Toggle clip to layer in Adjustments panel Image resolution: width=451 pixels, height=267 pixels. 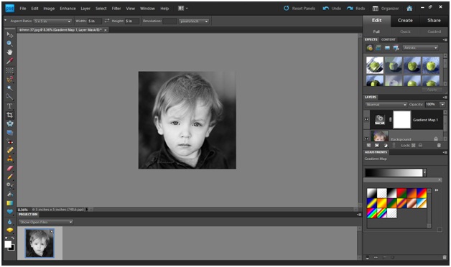point(367,258)
